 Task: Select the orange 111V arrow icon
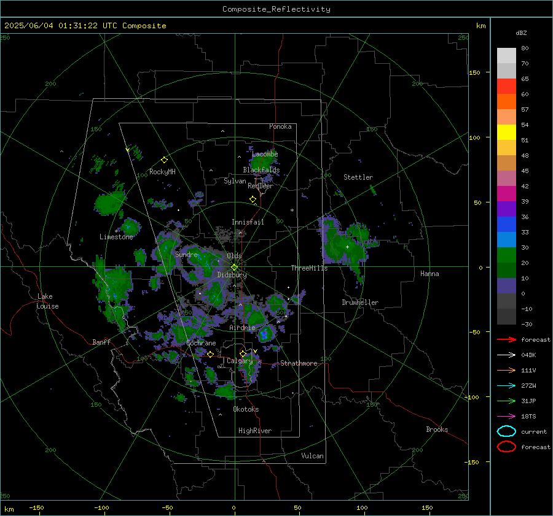pyautogui.click(x=506, y=370)
